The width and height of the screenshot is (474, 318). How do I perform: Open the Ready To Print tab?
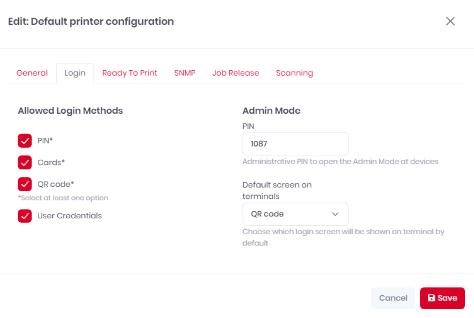(130, 73)
